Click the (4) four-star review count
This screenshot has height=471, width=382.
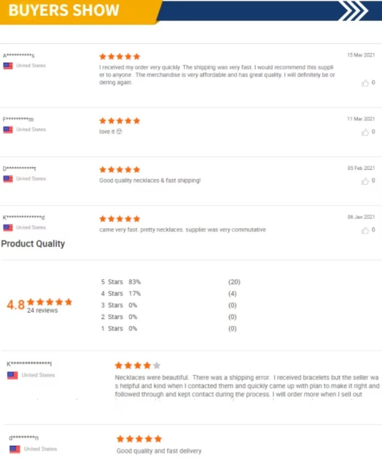coord(232,294)
